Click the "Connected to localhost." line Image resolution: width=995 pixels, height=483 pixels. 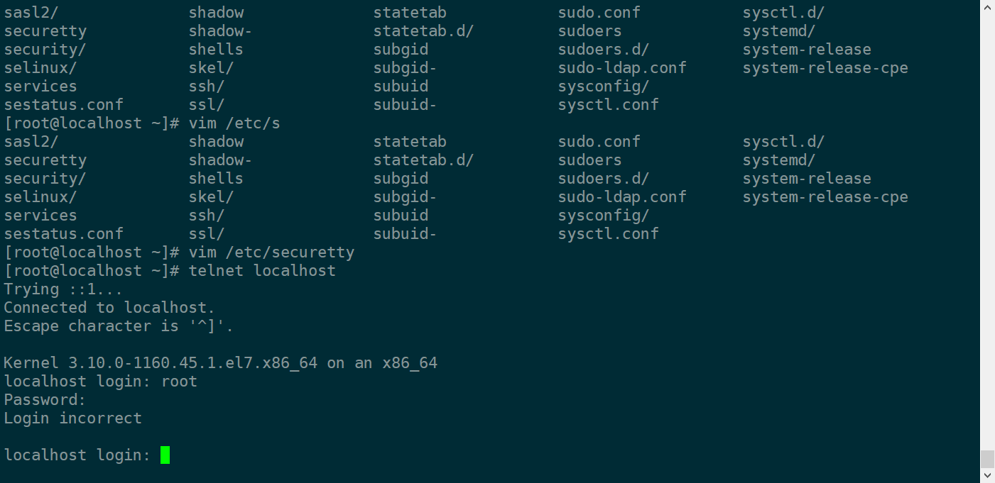109,308
